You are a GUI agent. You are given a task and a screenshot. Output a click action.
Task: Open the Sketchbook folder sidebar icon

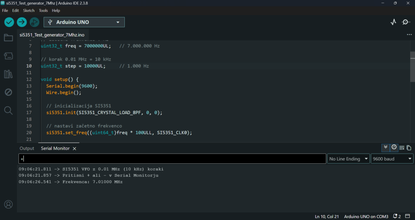coord(9,38)
